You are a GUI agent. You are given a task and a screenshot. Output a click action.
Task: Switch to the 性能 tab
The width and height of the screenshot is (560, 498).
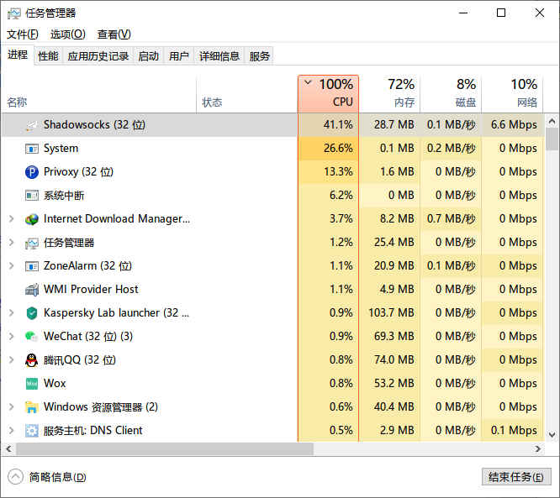48,56
